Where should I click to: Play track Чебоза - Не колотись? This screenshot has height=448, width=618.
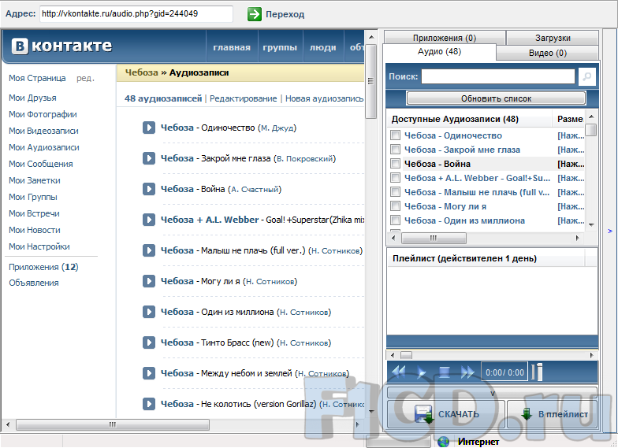(148, 404)
